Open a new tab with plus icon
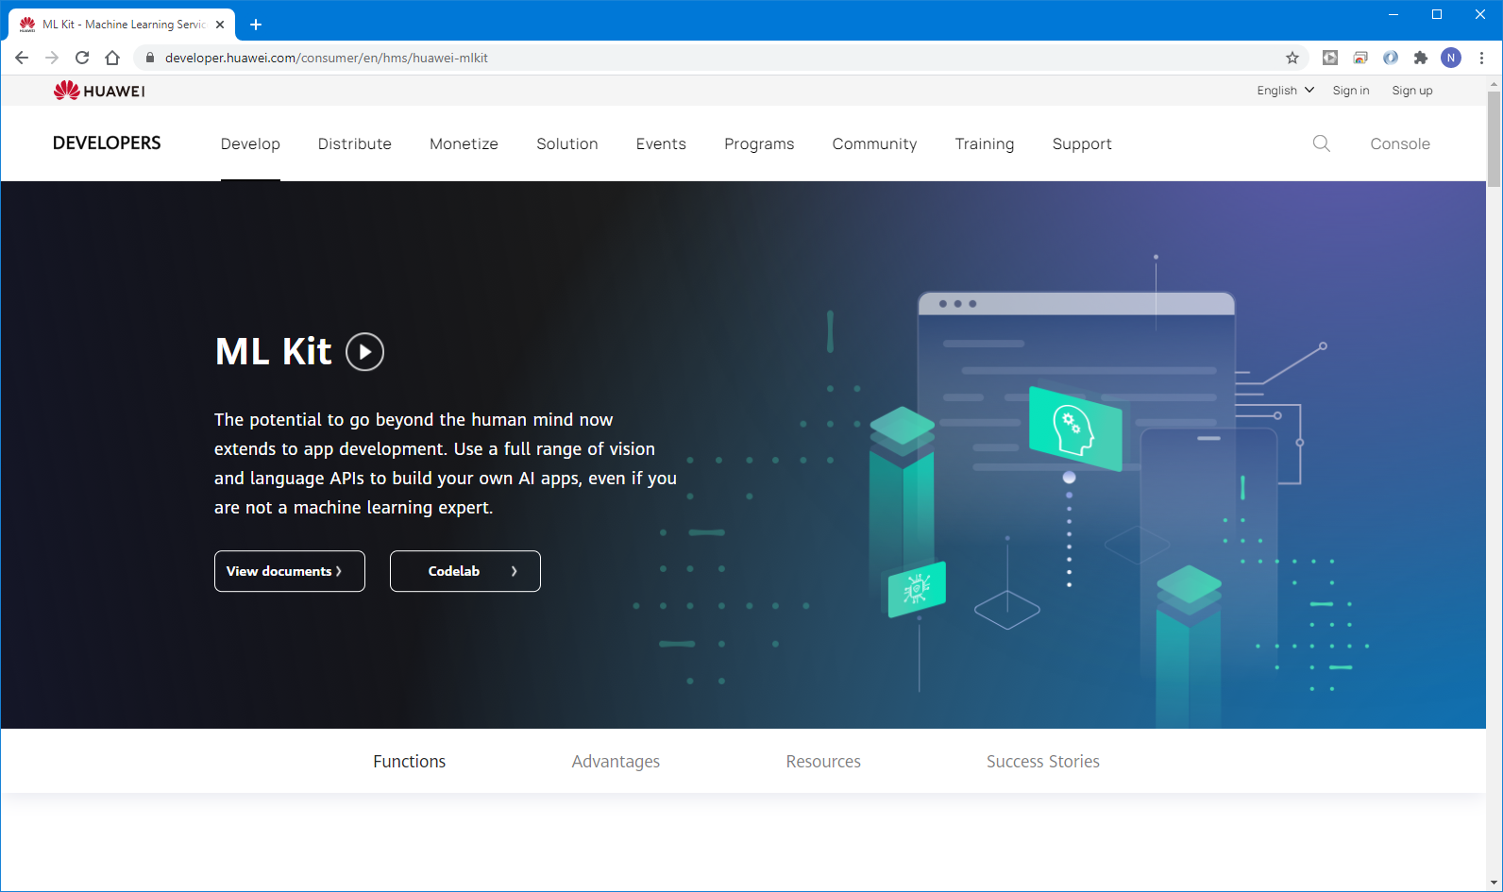This screenshot has height=892, width=1503. 256,25
